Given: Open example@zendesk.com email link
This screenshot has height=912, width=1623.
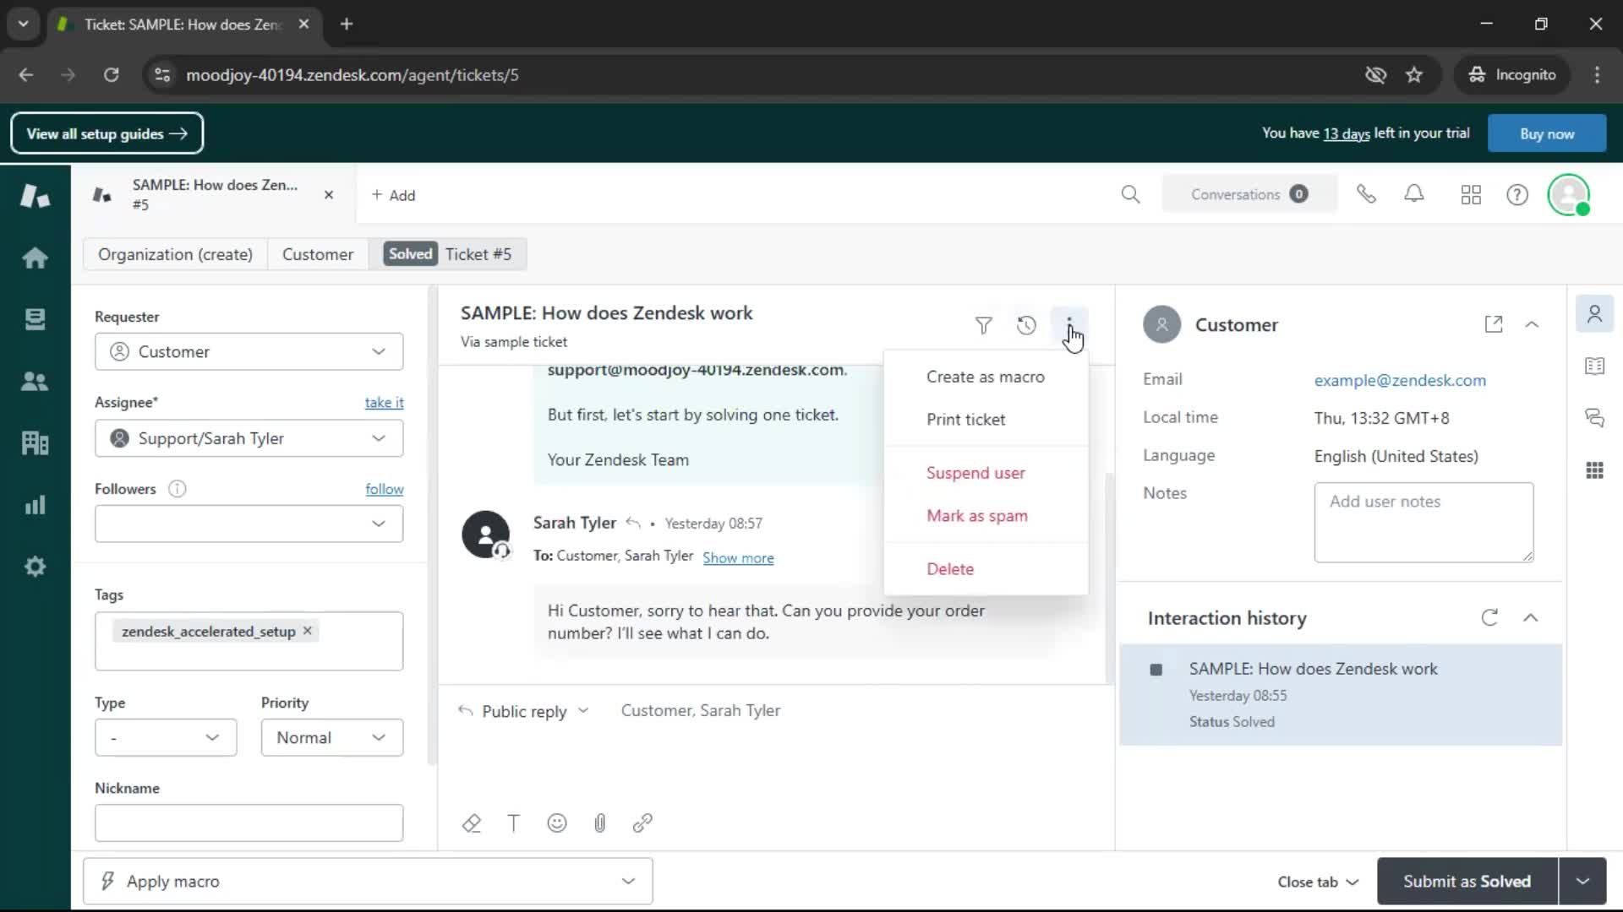Looking at the screenshot, I should (x=1400, y=380).
